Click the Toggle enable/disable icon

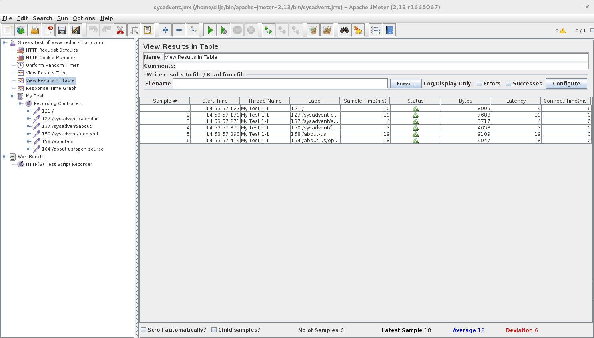pyautogui.click(x=192, y=30)
